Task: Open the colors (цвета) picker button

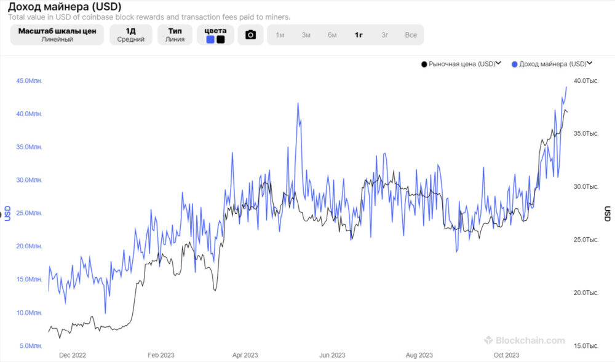Action: [215, 35]
